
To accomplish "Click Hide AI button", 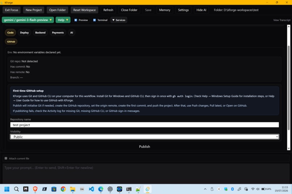I will (201, 10).
